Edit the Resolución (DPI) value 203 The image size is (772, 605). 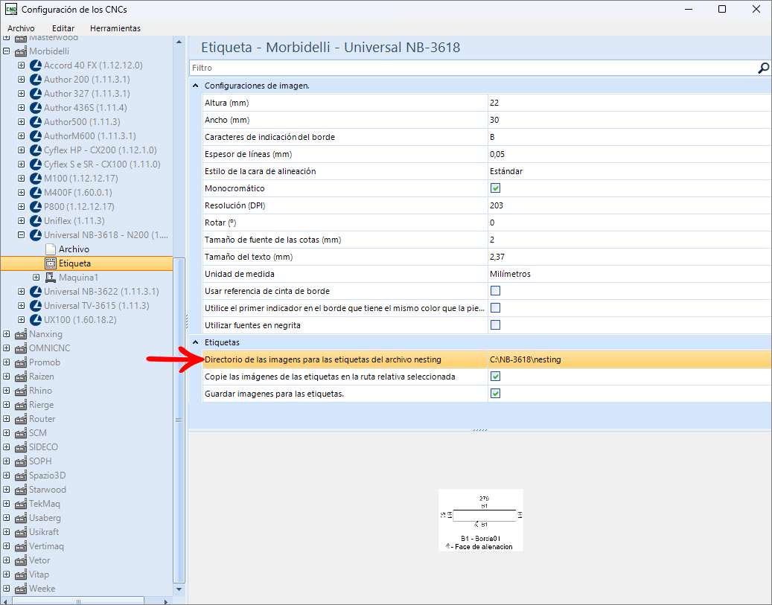tap(629, 205)
